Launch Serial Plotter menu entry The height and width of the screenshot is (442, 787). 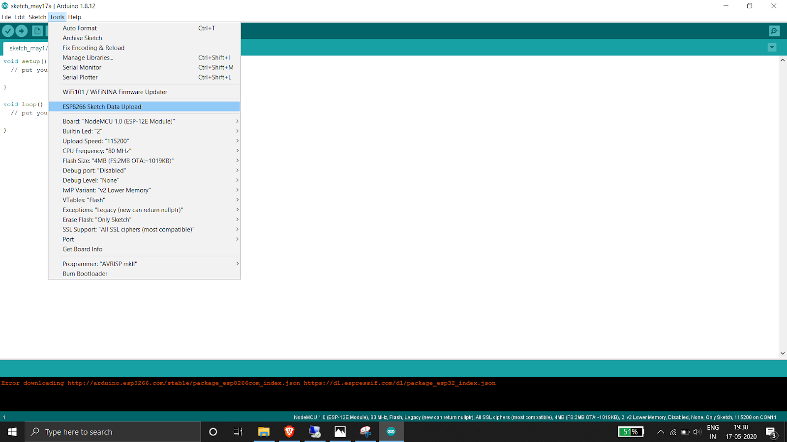[x=144, y=77]
